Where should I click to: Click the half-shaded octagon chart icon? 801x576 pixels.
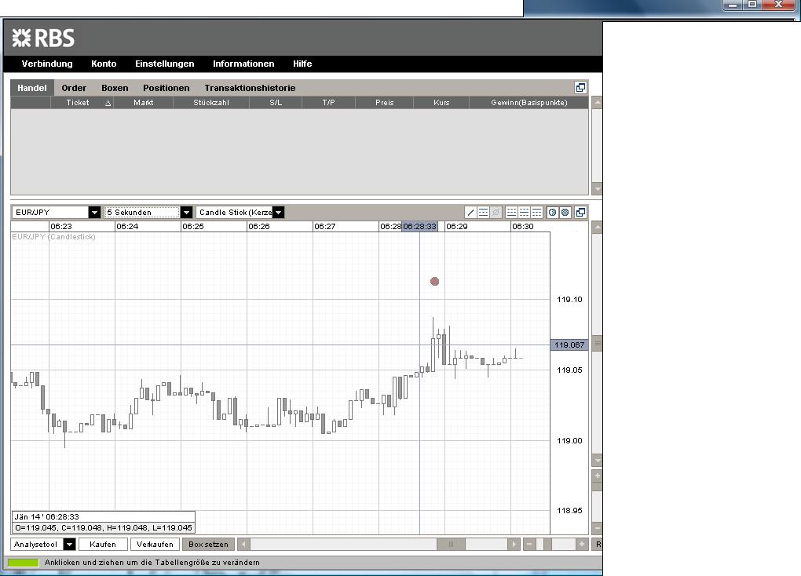point(552,212)
